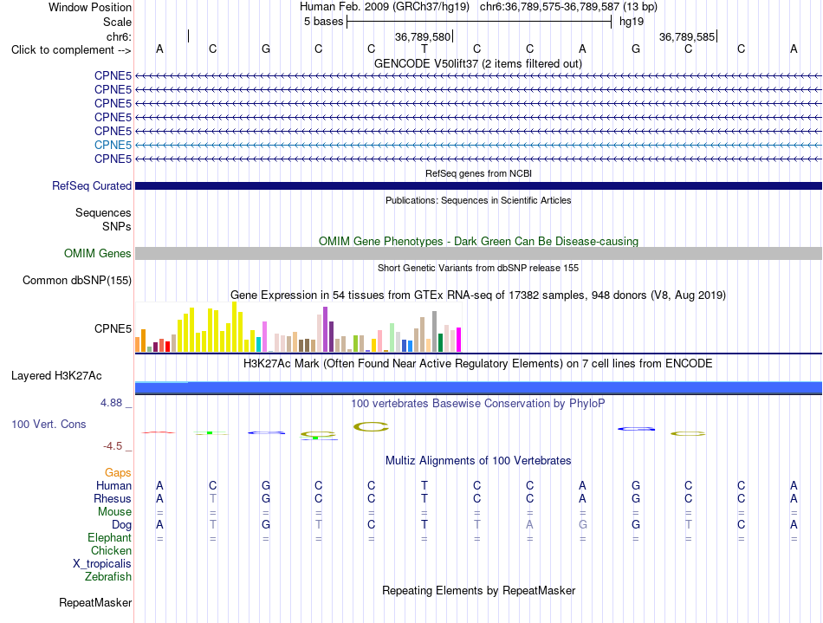The height and width of the screenshot is (623, 823).
Task: Select the Chicken alignment row label
Action: click(x=111, y=550)
